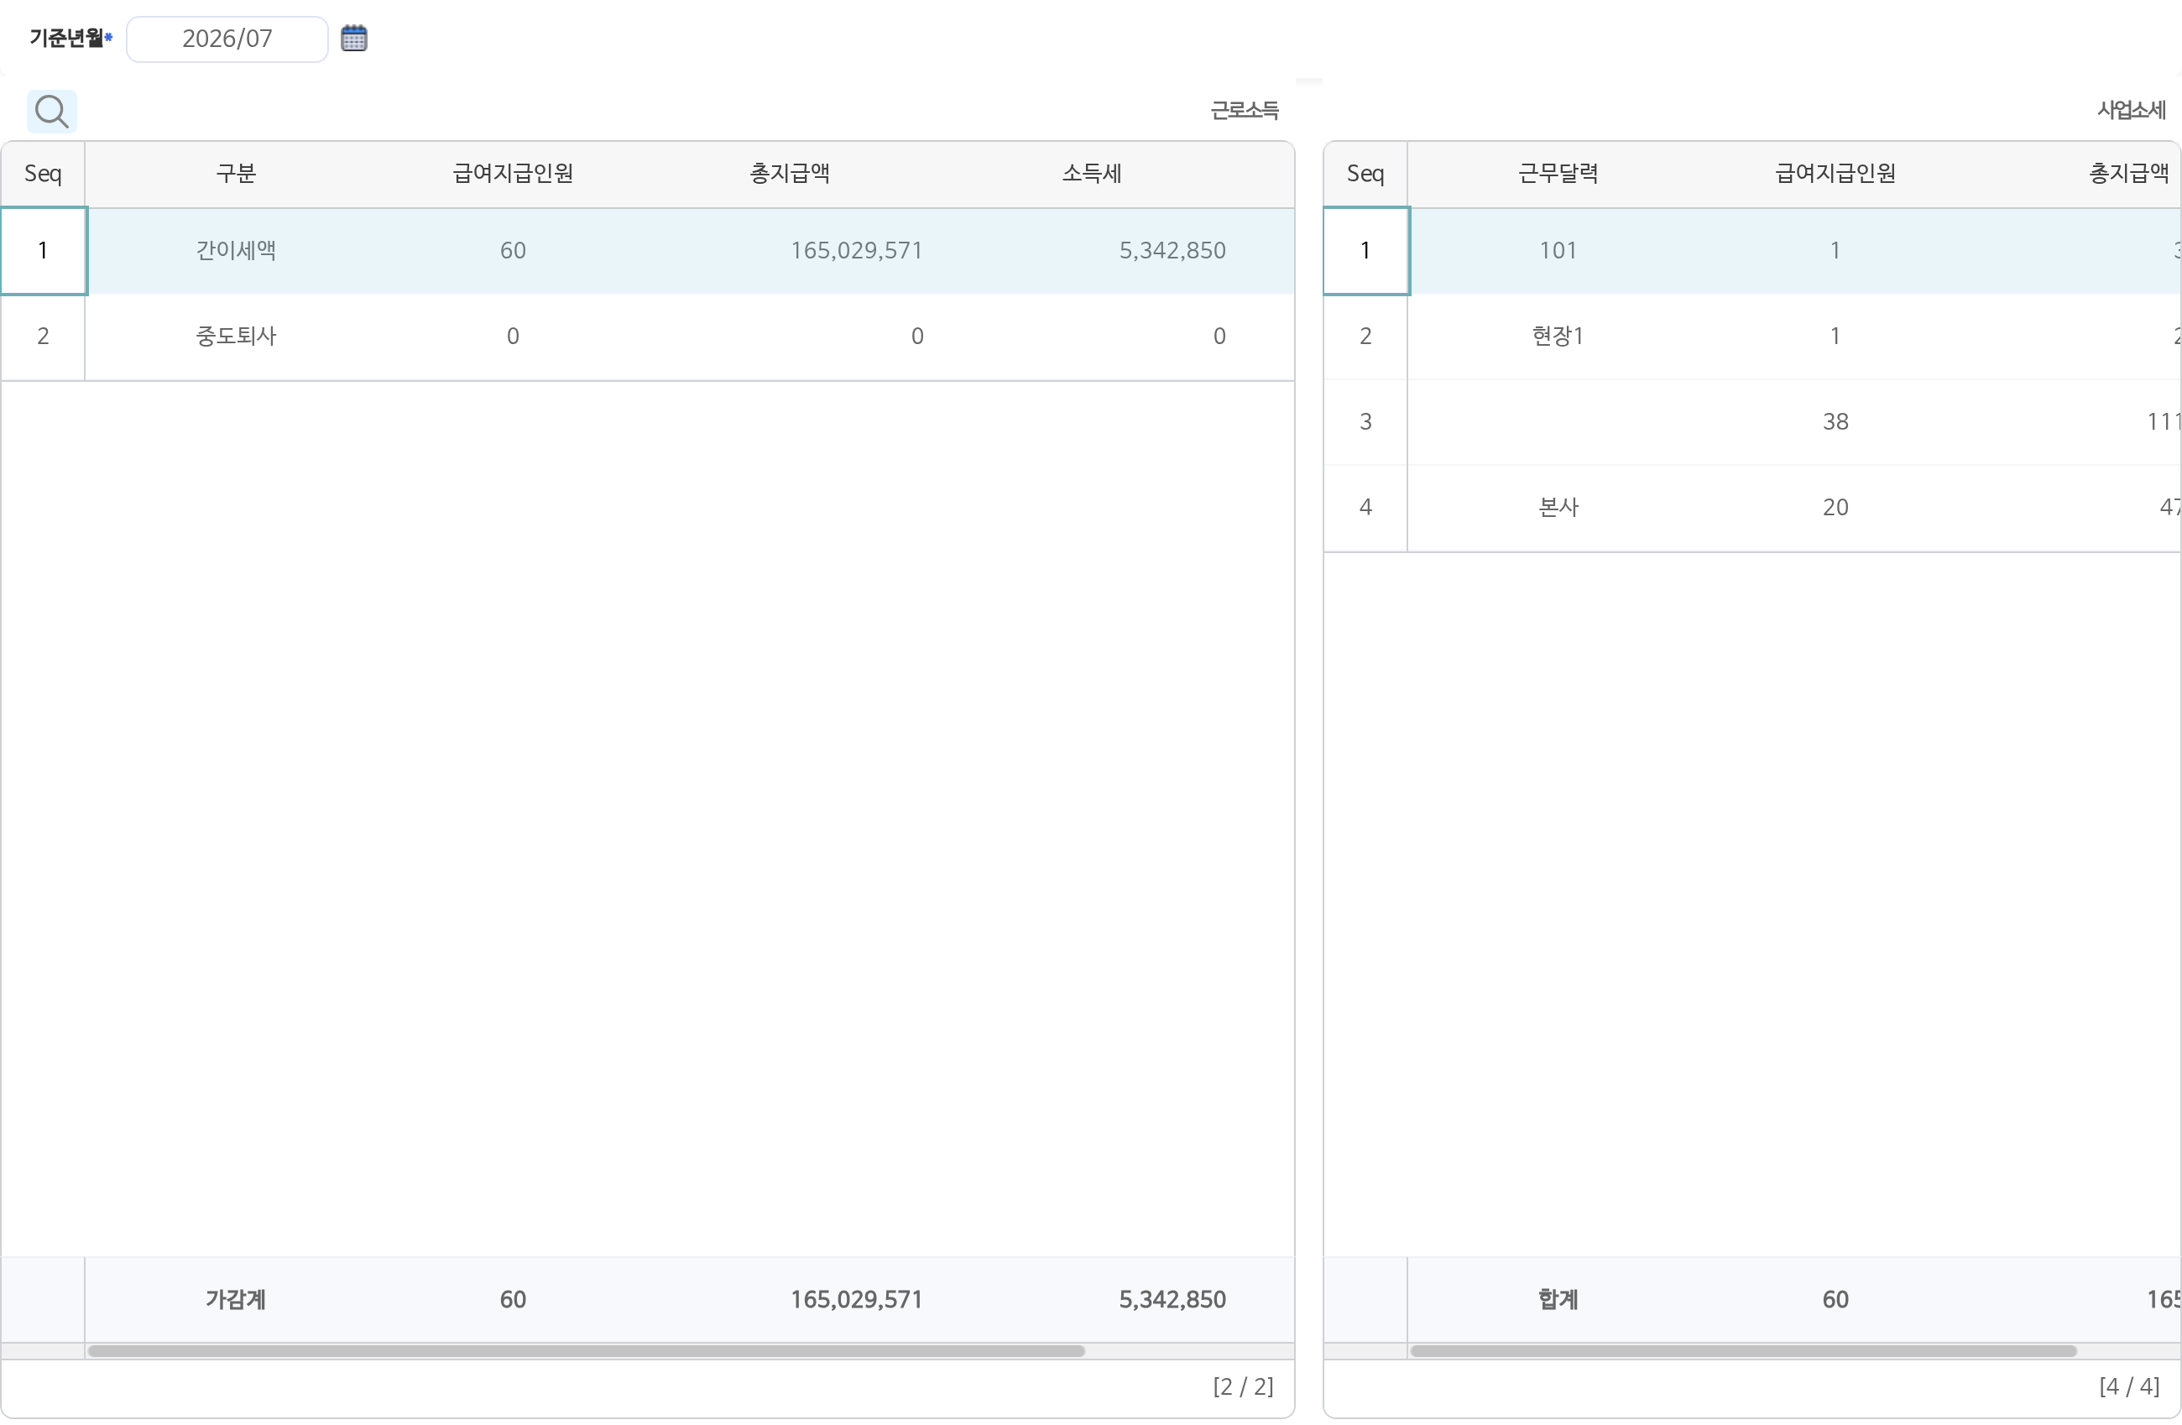Screen dimensions: 2182x1425
Task: Click the value 38 in row 3
Action: click(1835, 422)
